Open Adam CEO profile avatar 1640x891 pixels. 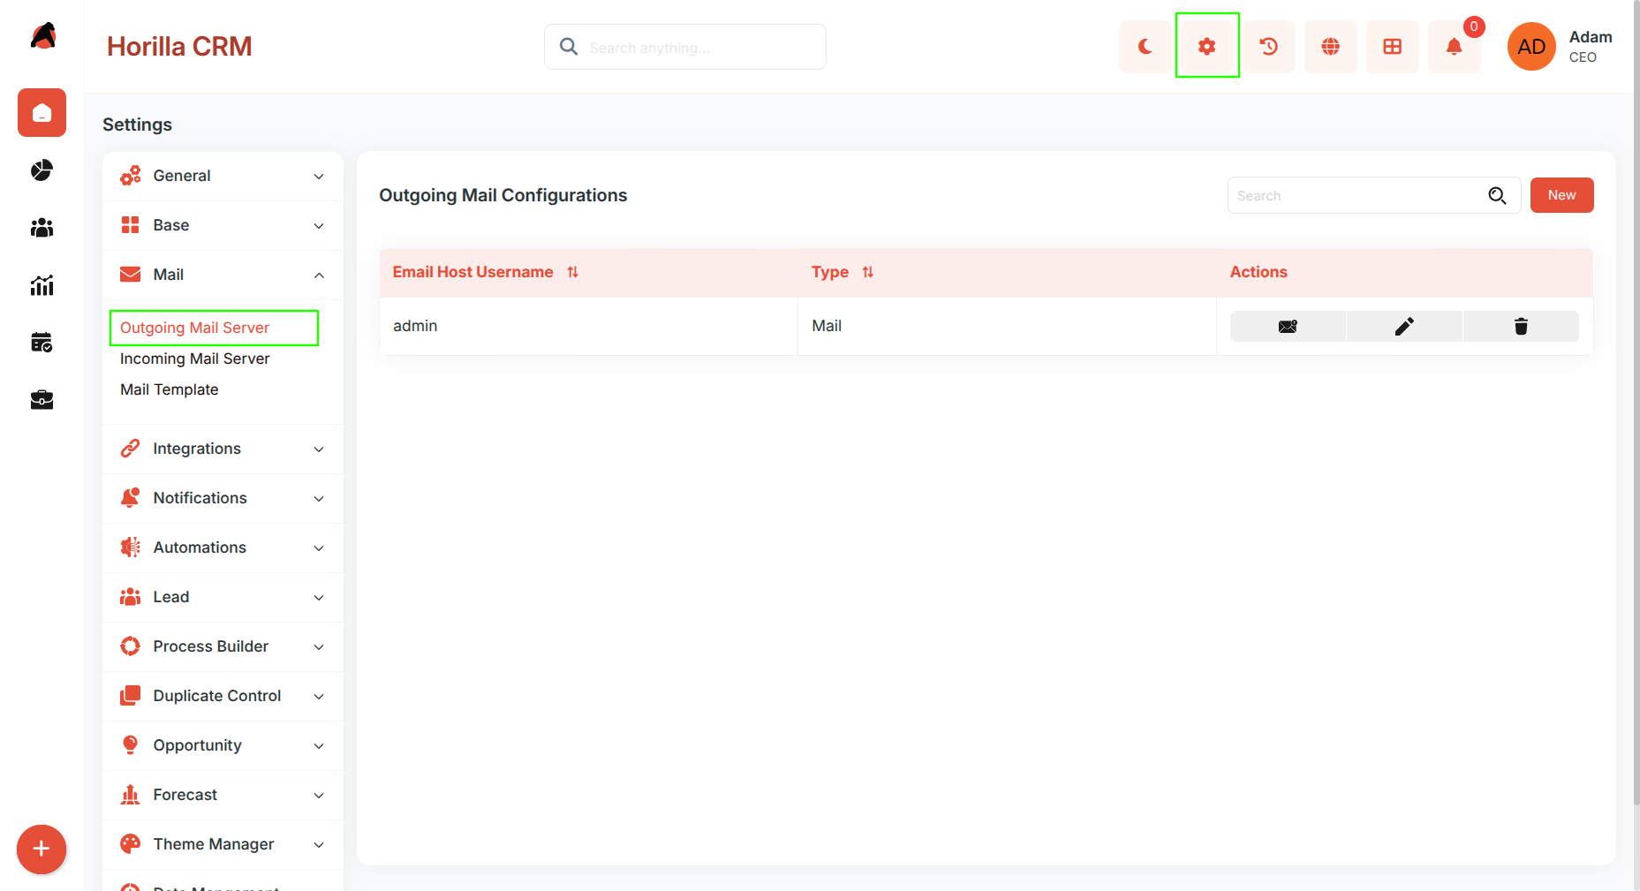(x=1531, y=47)
